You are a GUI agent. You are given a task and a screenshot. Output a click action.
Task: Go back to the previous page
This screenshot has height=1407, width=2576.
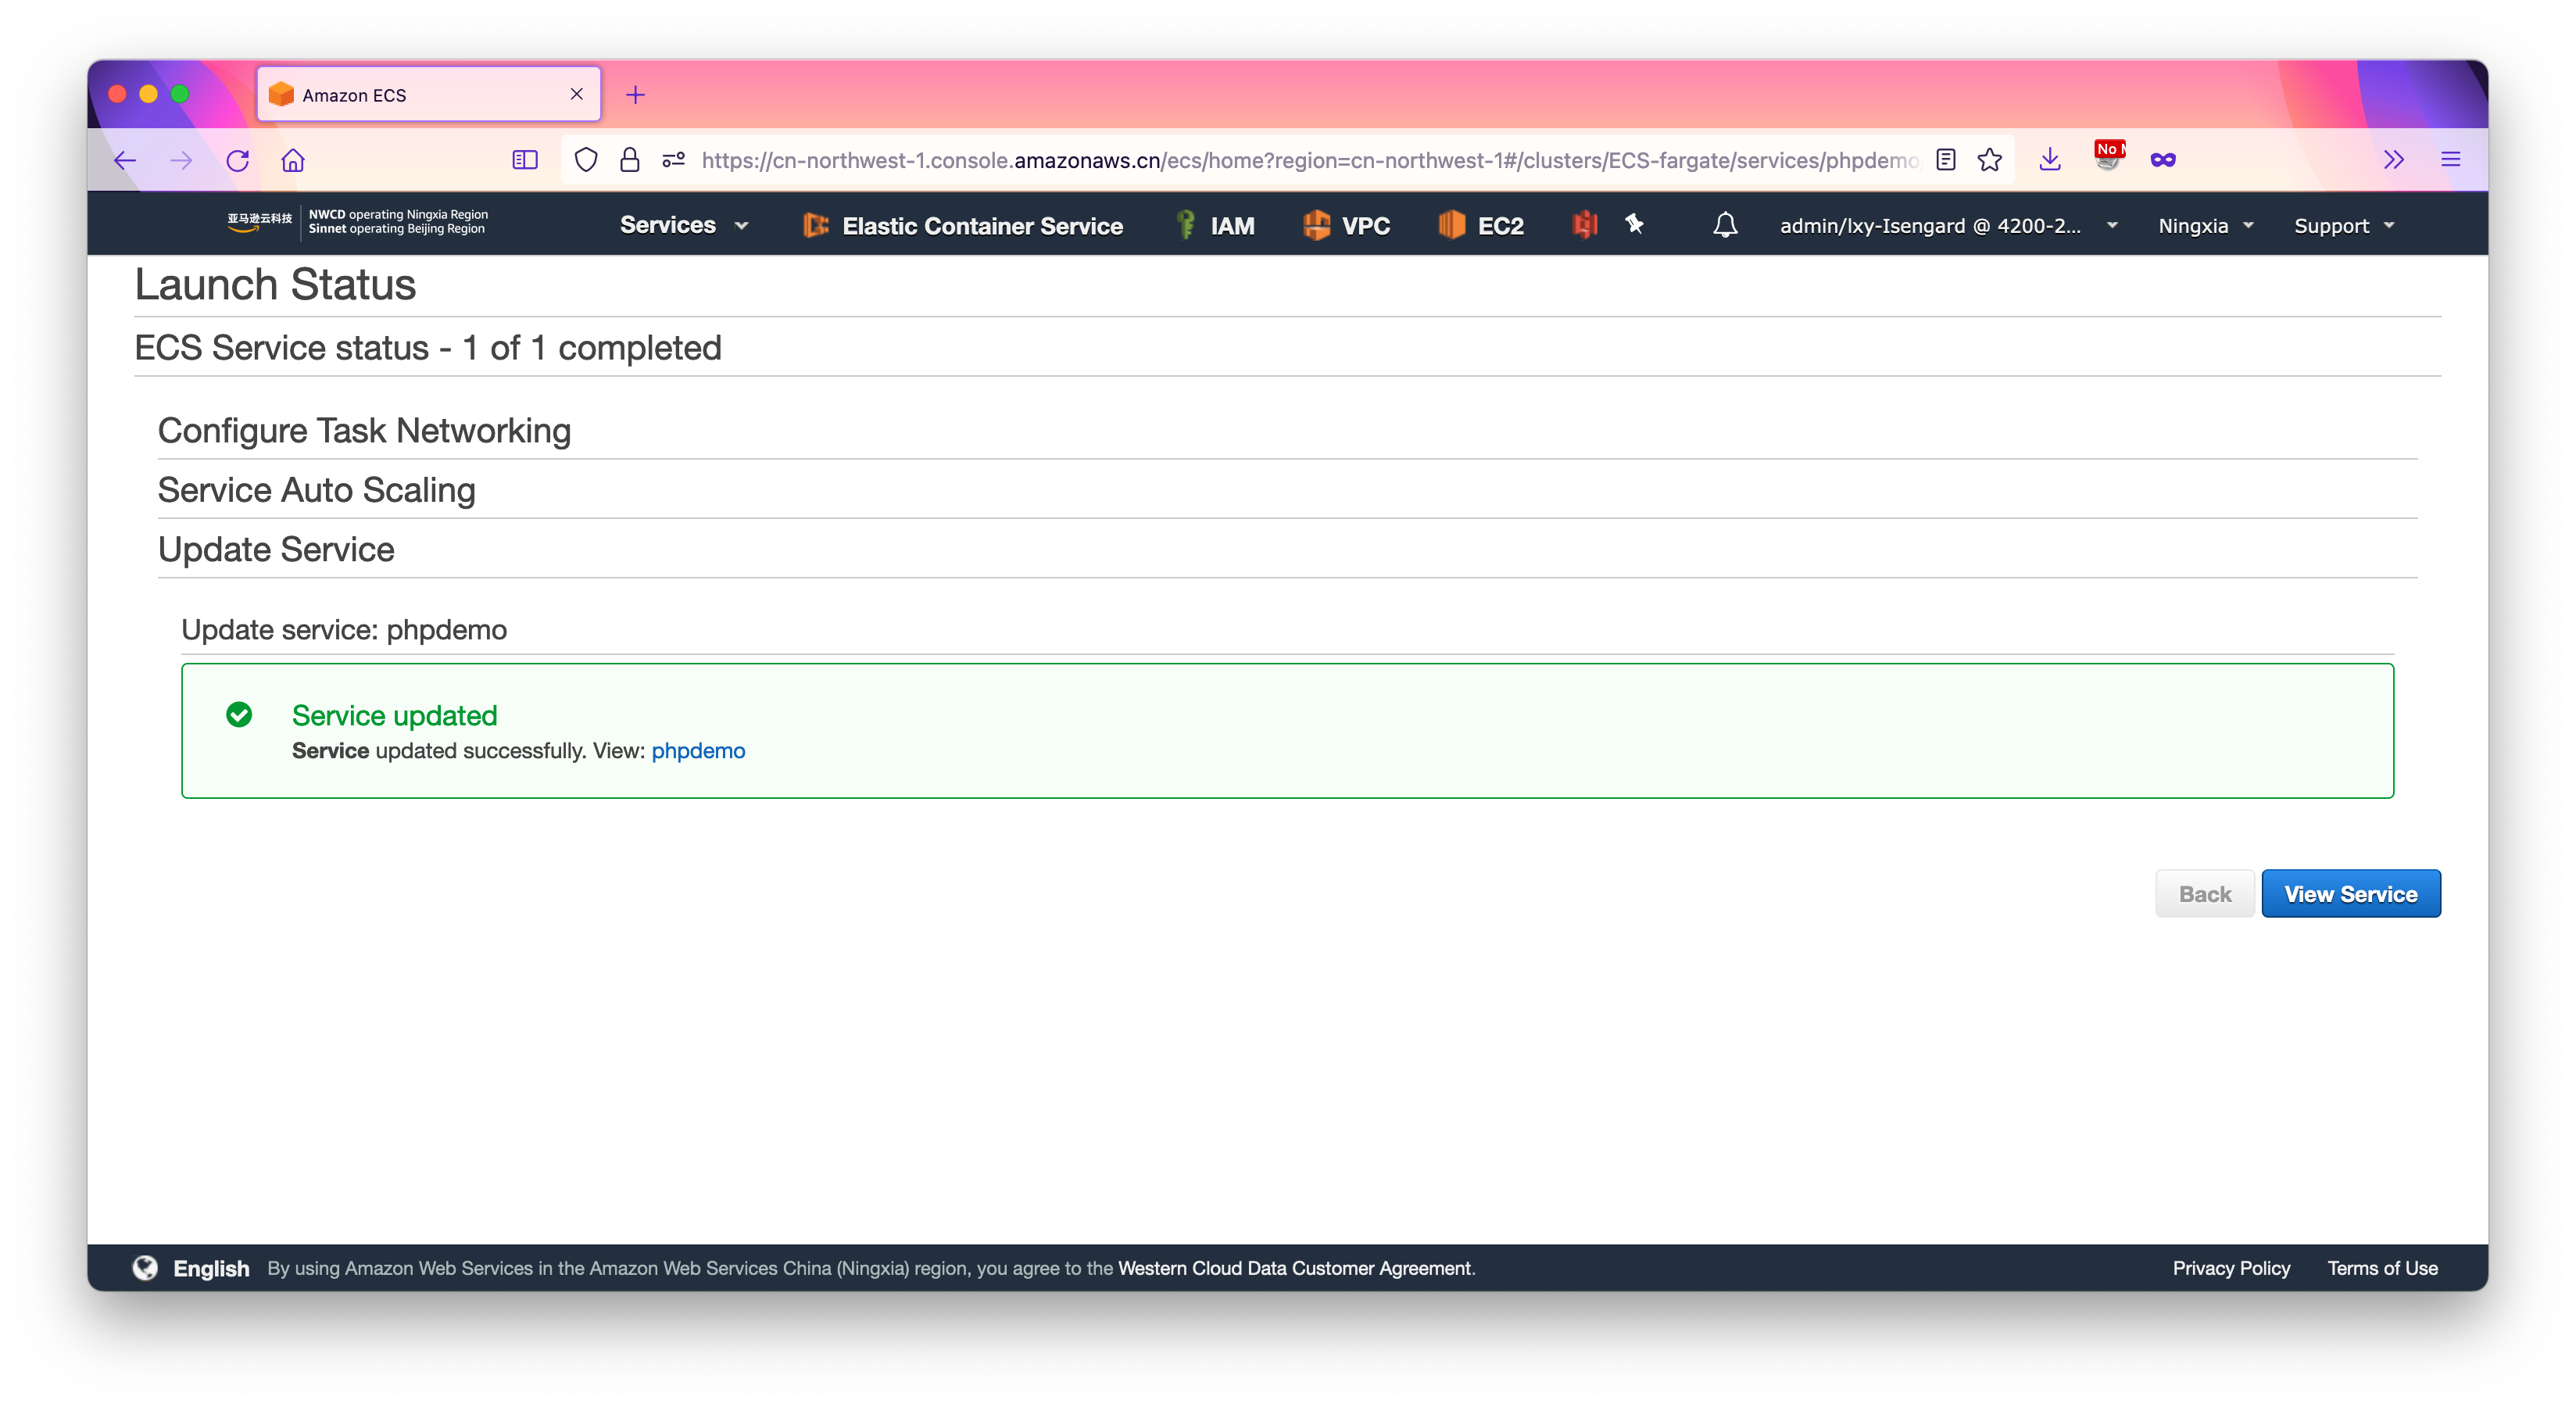coord(125,160)
